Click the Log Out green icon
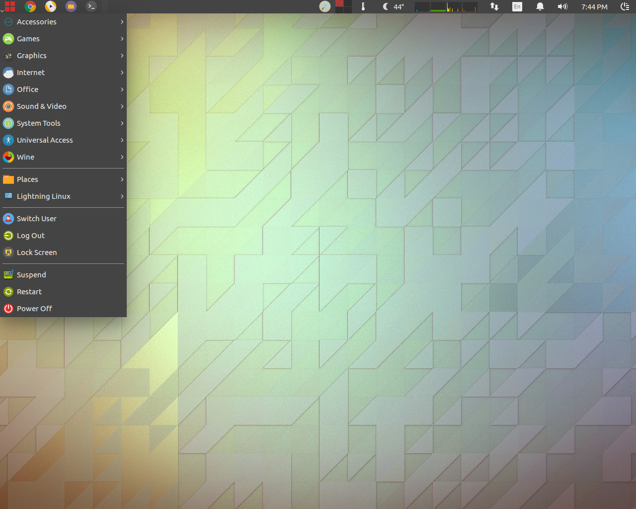 coord(8,236)
